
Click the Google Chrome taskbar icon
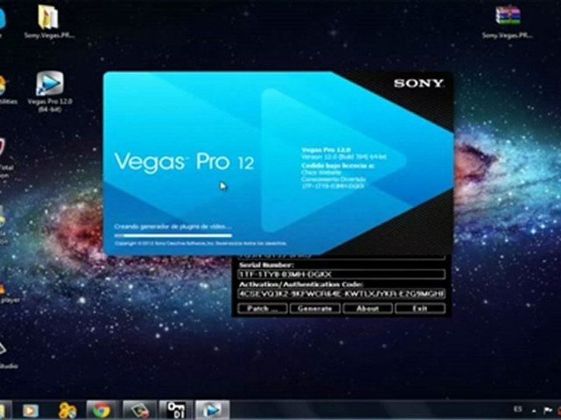point(101,410)
